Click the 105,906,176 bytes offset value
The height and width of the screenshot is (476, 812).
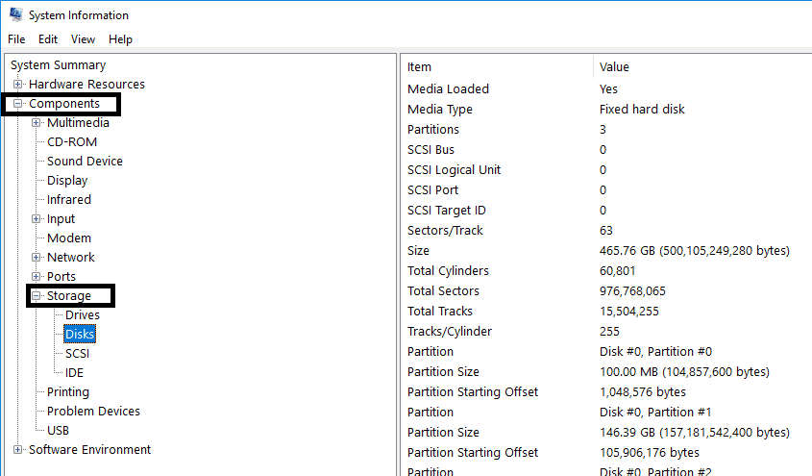pos(650,453)
